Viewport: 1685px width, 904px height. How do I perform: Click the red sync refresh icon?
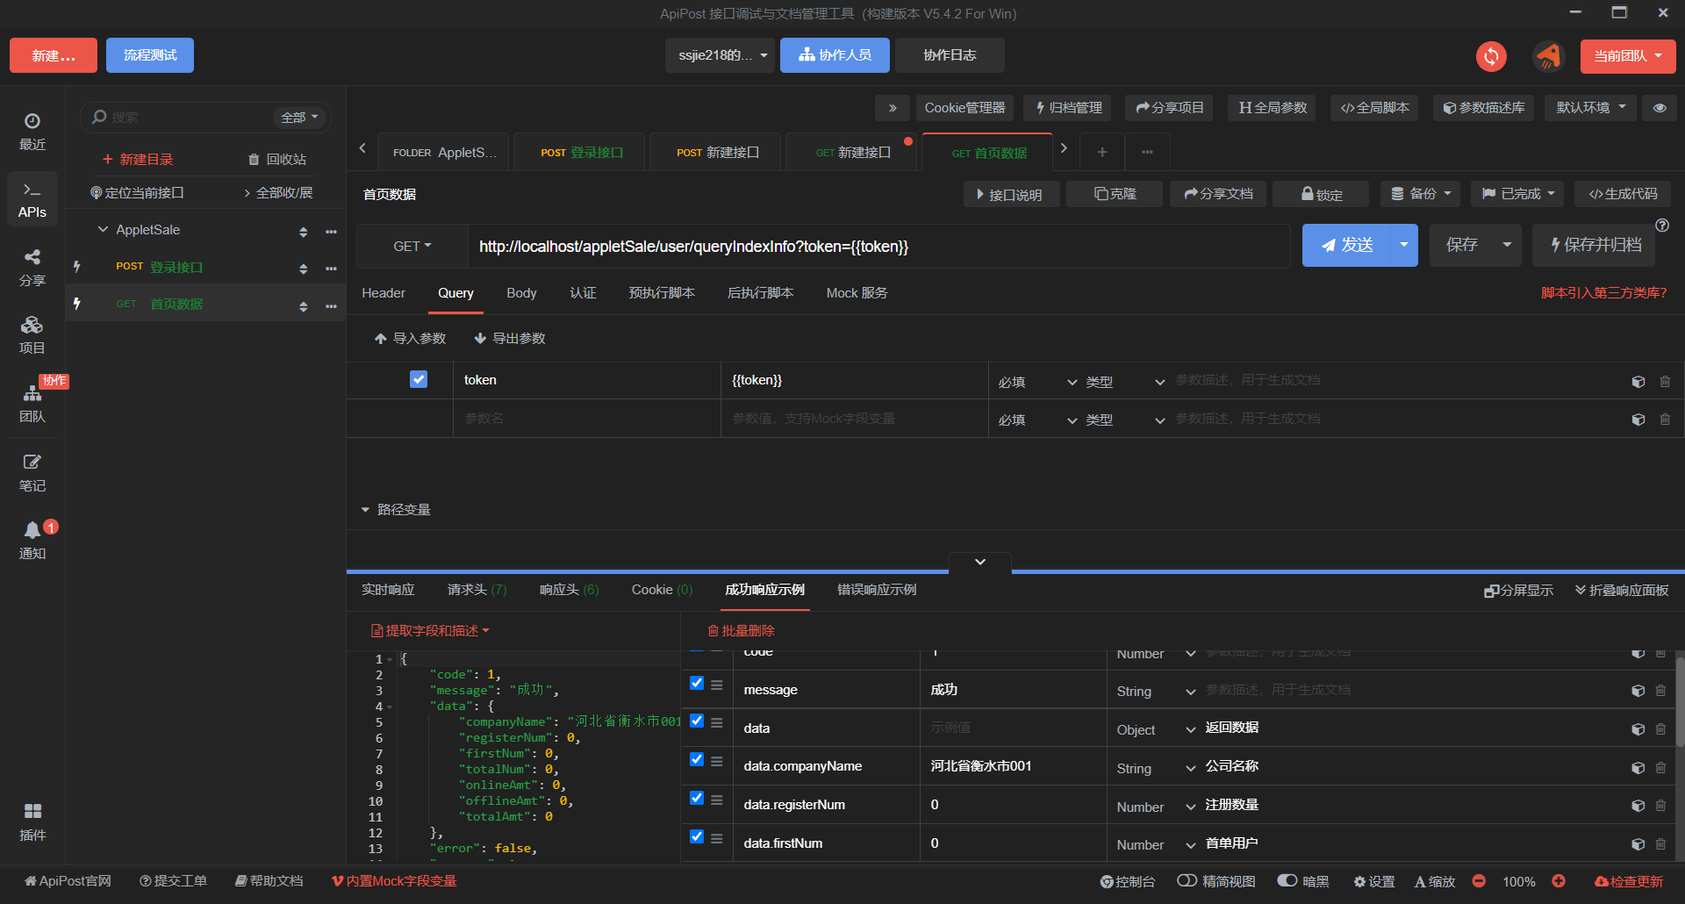(x=1491, y=56)
